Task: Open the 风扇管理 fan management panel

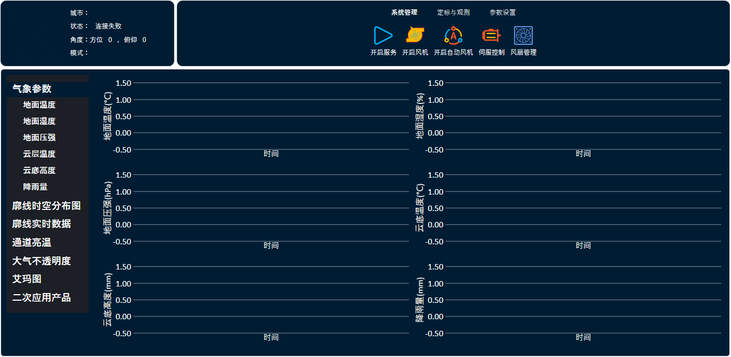Action: point(523,36)
